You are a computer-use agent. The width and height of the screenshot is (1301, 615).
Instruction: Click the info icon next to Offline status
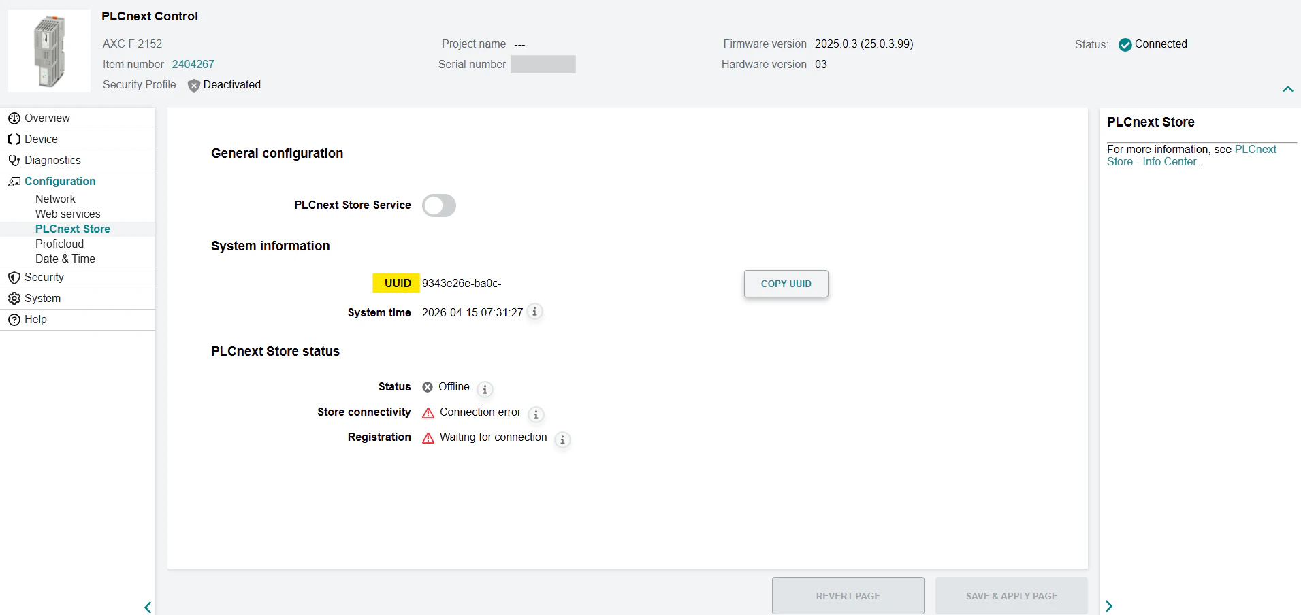[485, 389]
